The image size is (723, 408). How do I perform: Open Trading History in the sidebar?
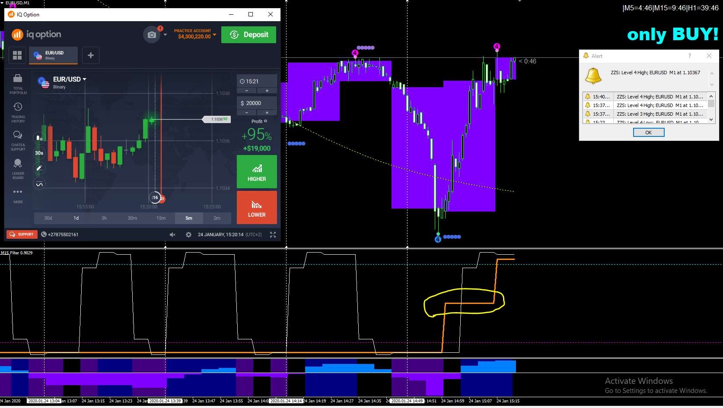click(x=18, y=113)
